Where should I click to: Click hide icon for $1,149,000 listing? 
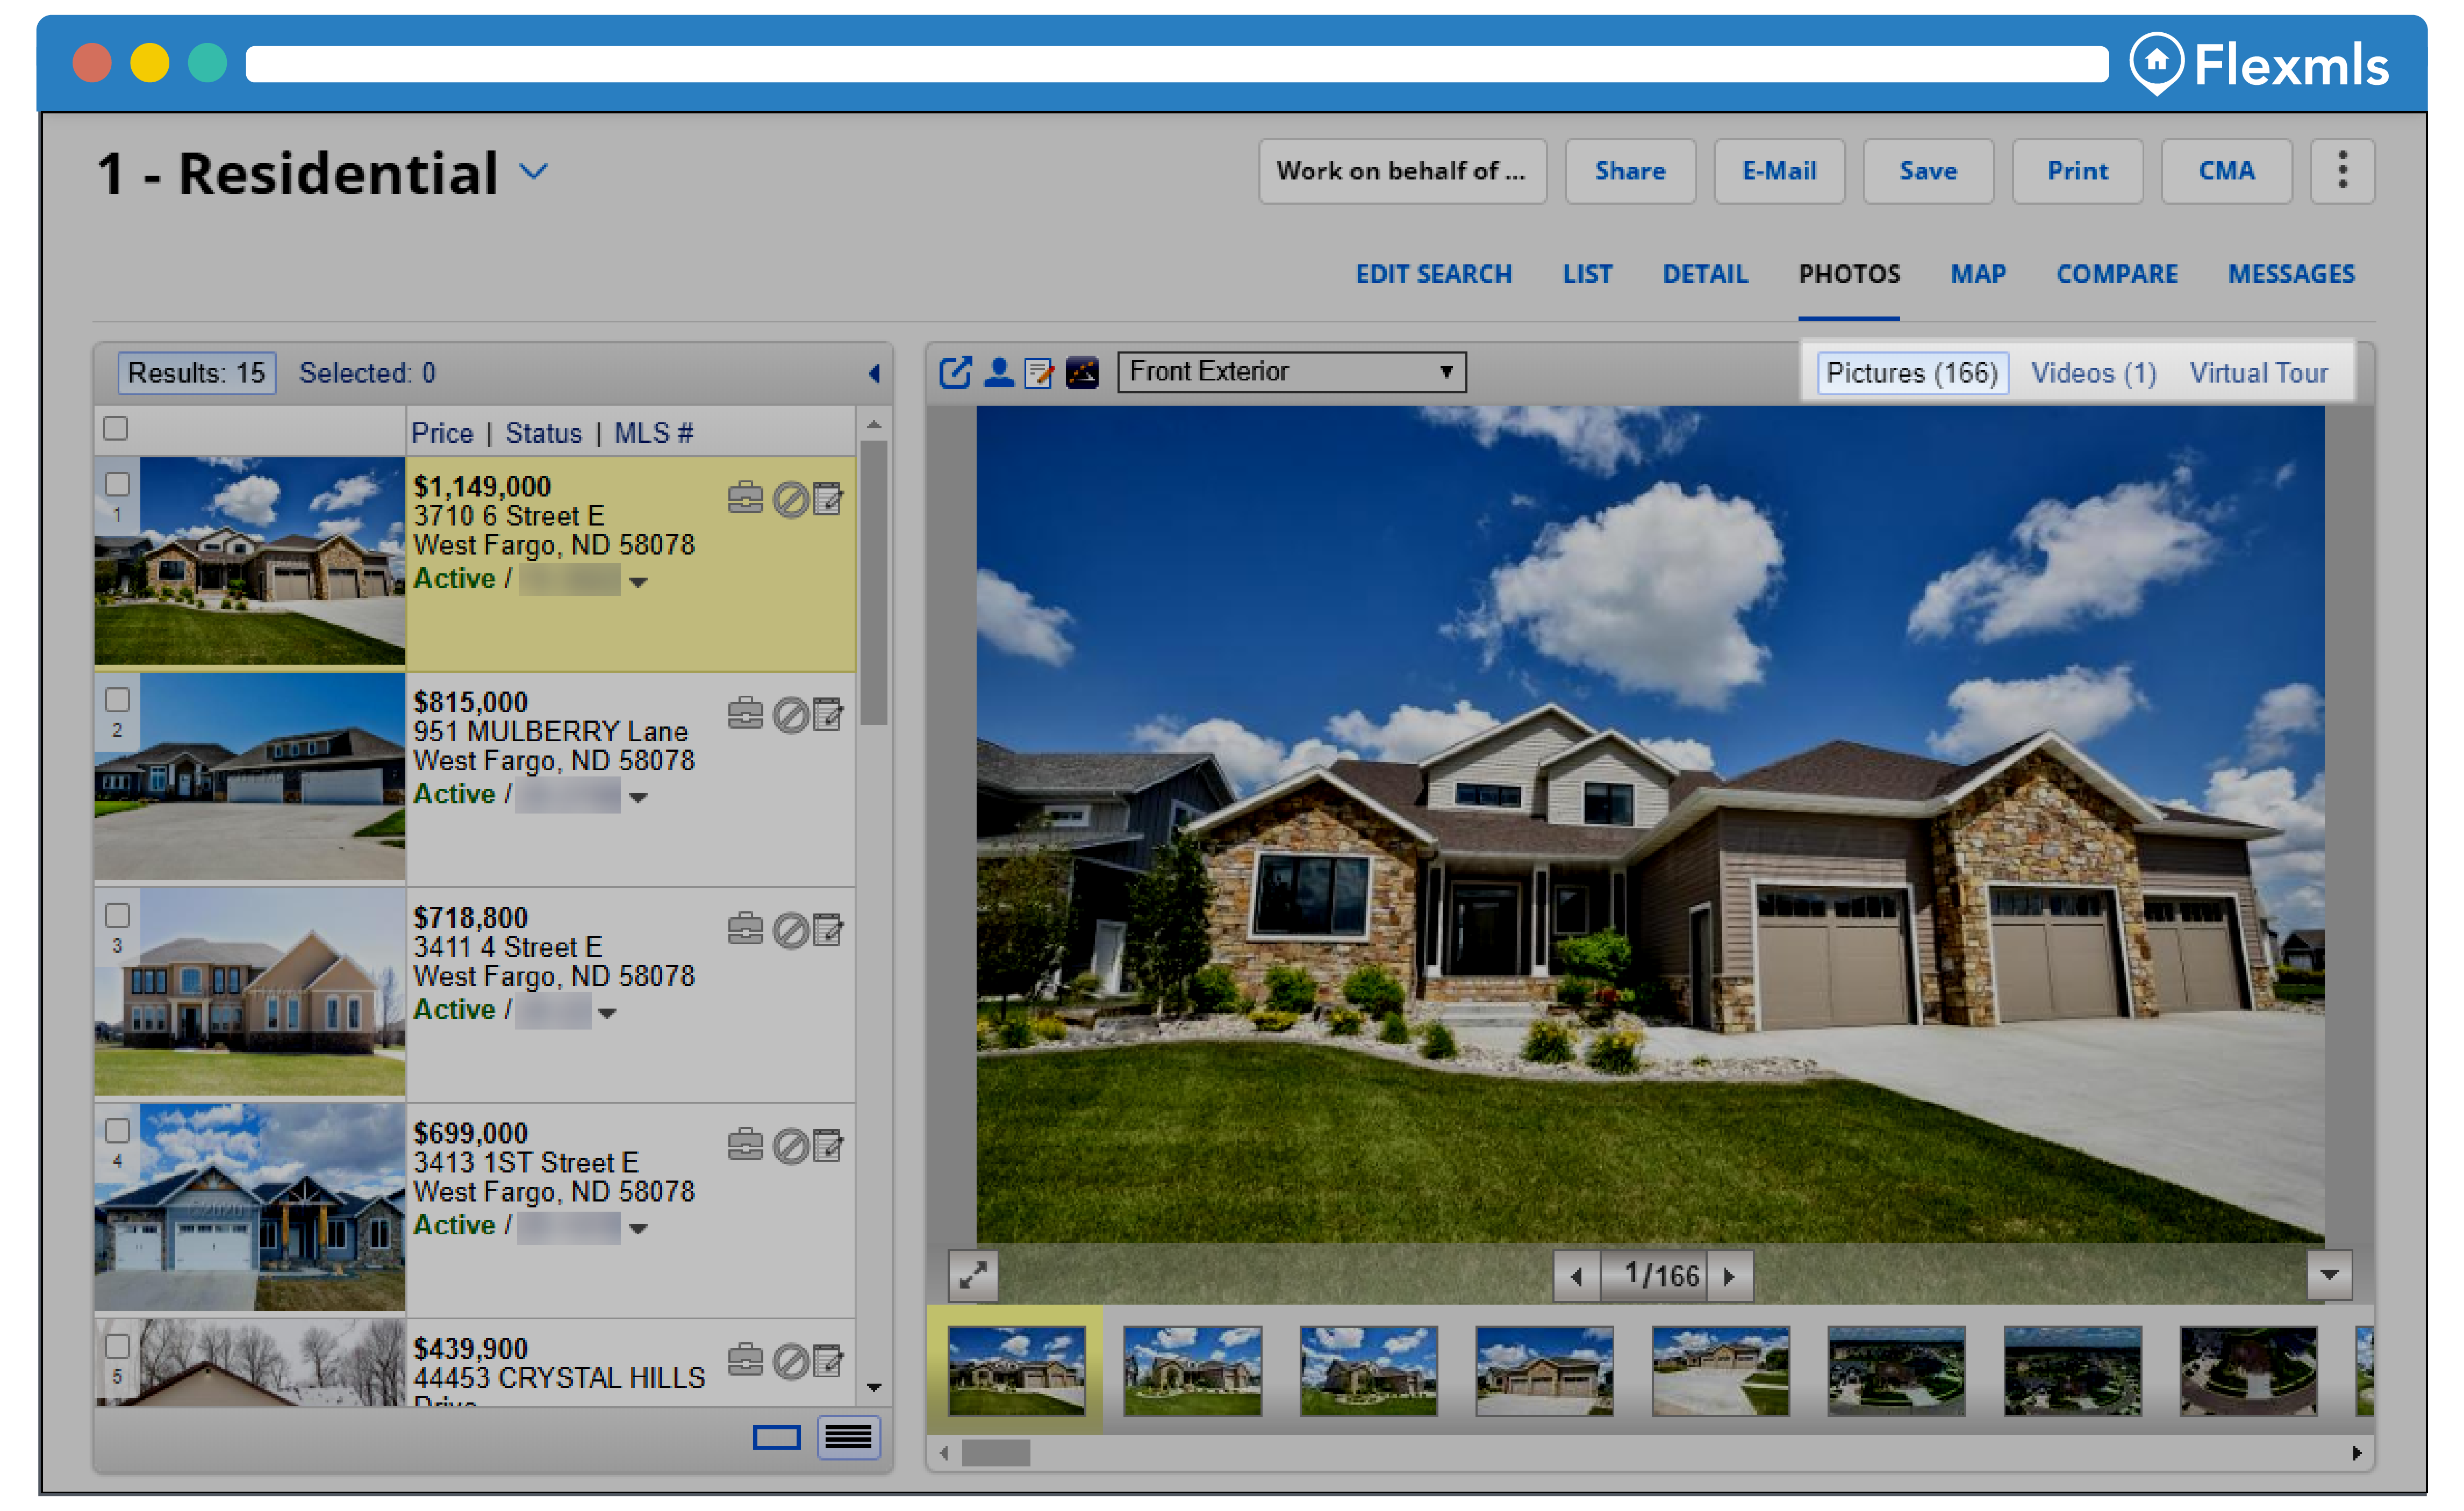pyautogui.click(x=790, y=499)
